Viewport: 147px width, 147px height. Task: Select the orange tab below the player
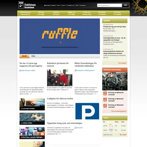(x=25, y=56)
